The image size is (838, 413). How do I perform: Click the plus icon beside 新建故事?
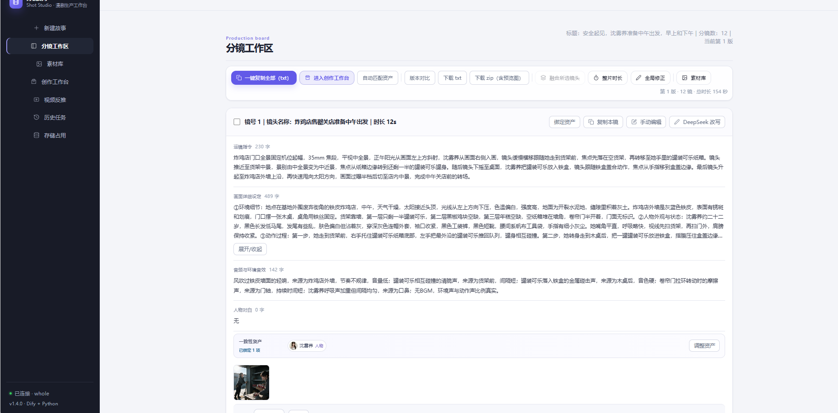[x=37, y=28]
